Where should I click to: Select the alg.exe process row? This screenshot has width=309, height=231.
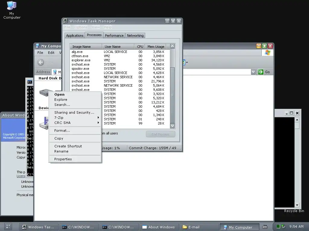(120, 52)
